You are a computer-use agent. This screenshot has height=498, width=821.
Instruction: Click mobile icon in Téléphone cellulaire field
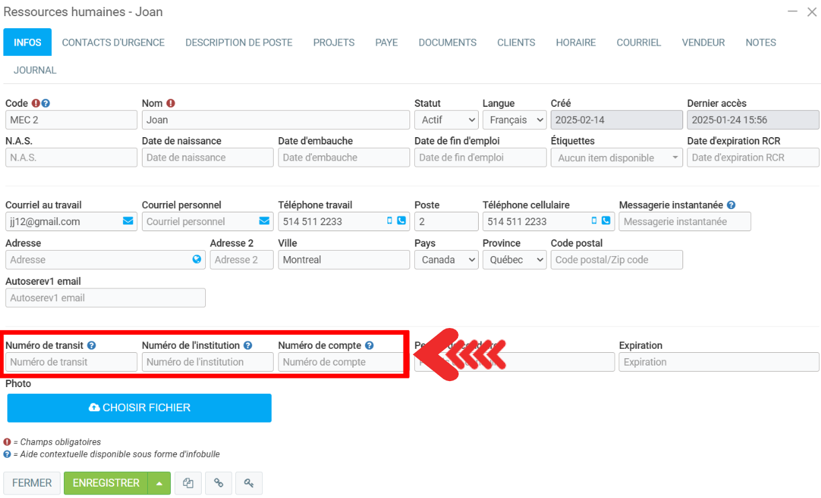pos(594,221)
